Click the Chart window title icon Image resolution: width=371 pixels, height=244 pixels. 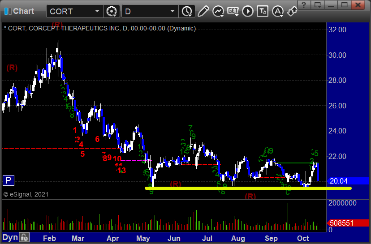coord(8,11)
